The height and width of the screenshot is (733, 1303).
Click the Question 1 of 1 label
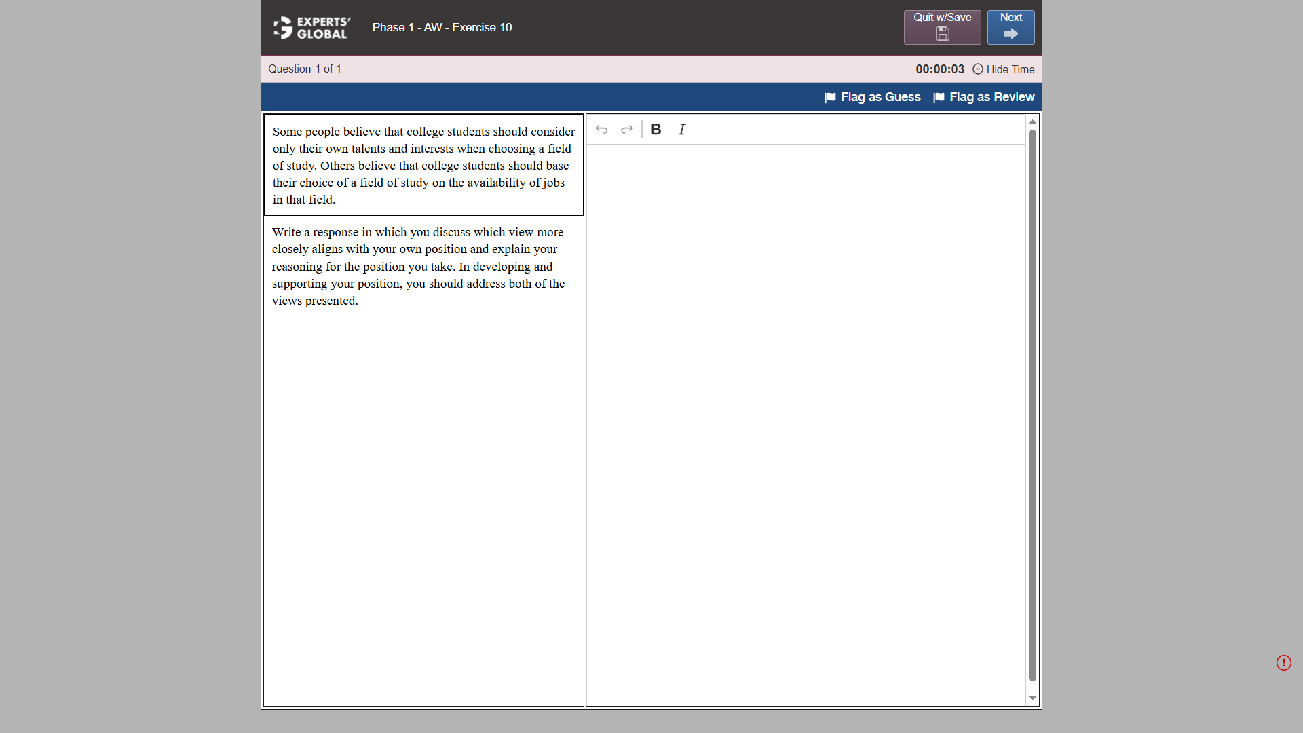(304, 69)
